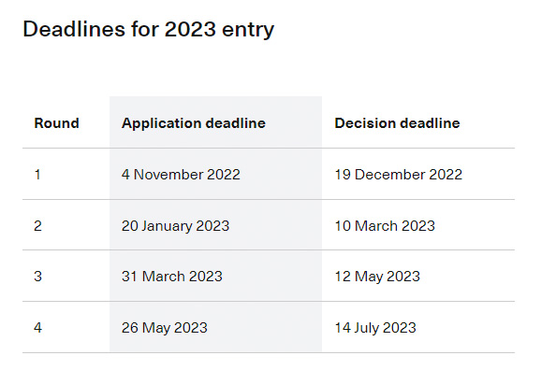Click the 10 March 2023 decision date

[x=385, y=226]
